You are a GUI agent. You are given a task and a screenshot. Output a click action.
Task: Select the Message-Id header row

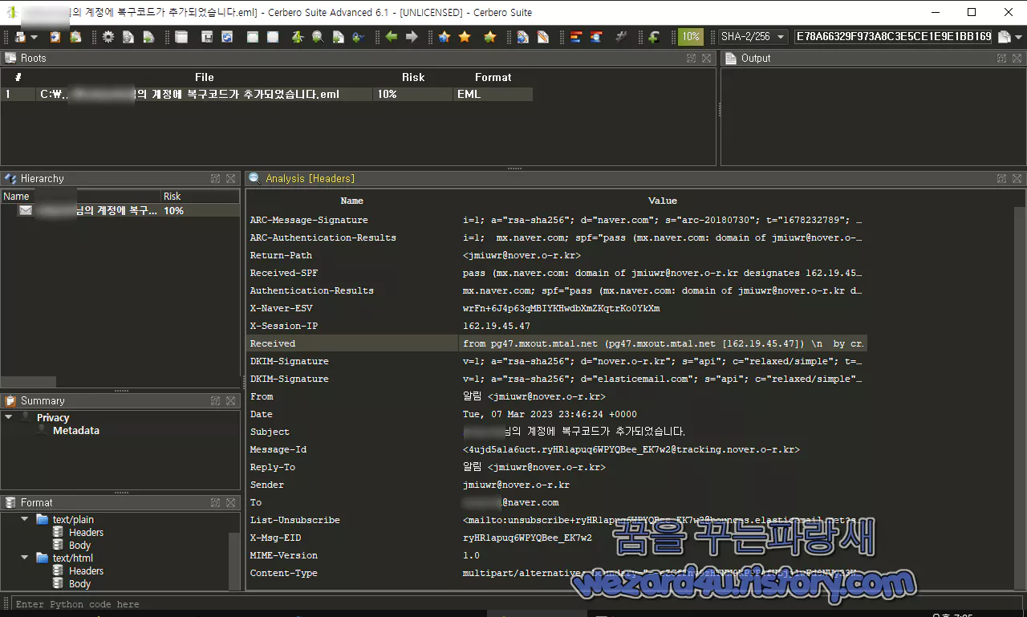(557, 449)
